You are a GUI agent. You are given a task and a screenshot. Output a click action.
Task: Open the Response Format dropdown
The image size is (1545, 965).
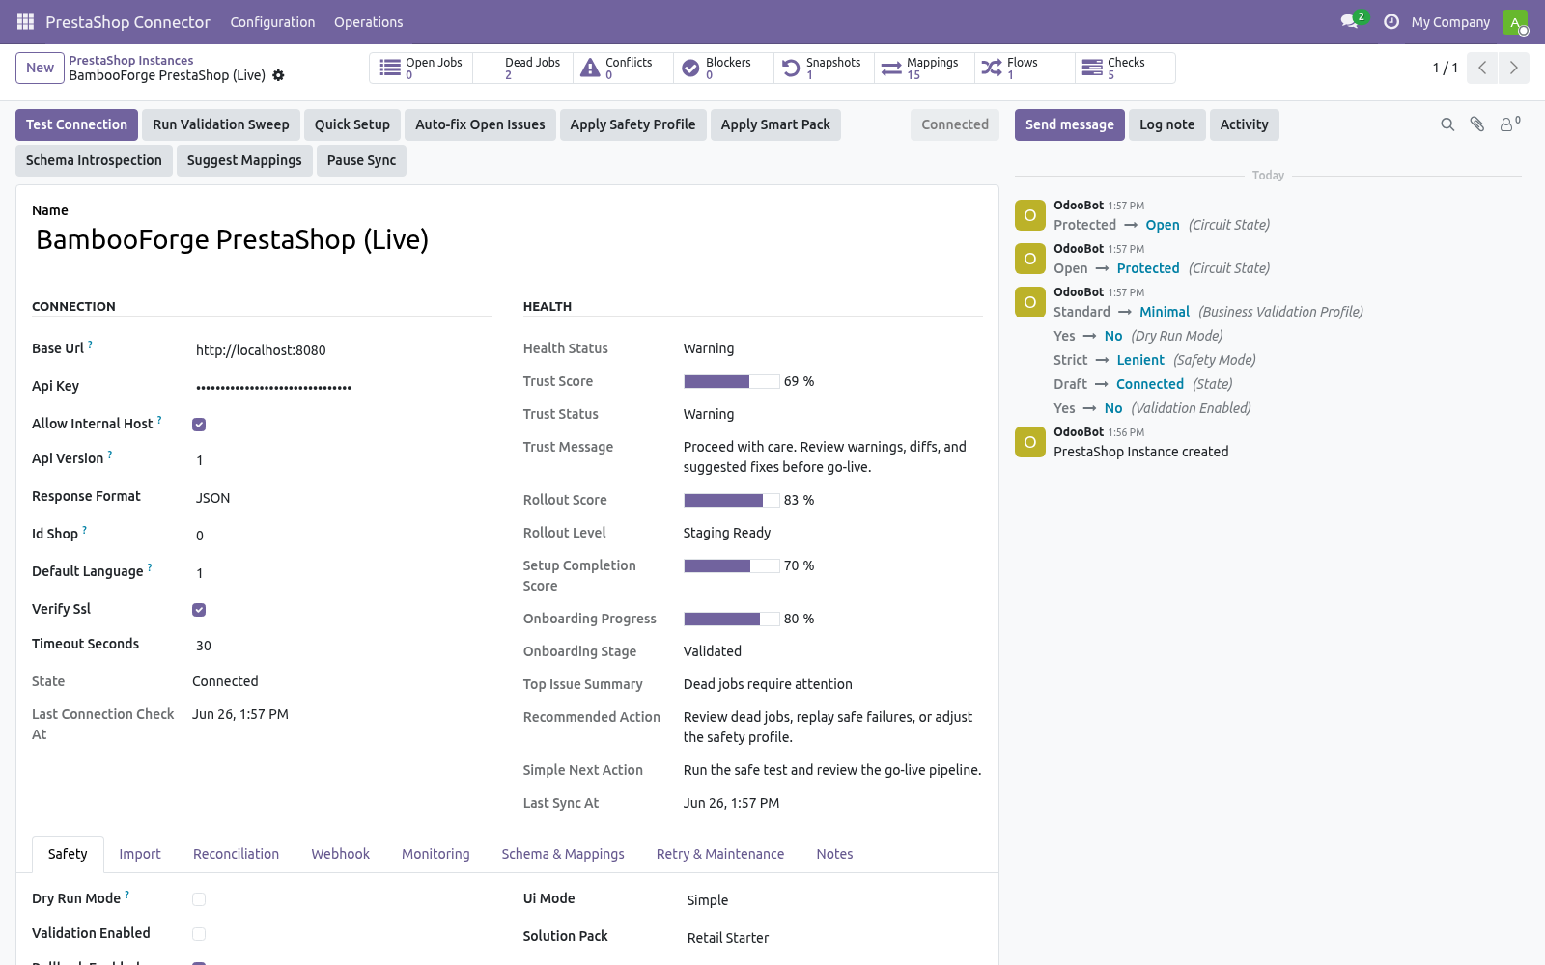[x=342, y=498]
